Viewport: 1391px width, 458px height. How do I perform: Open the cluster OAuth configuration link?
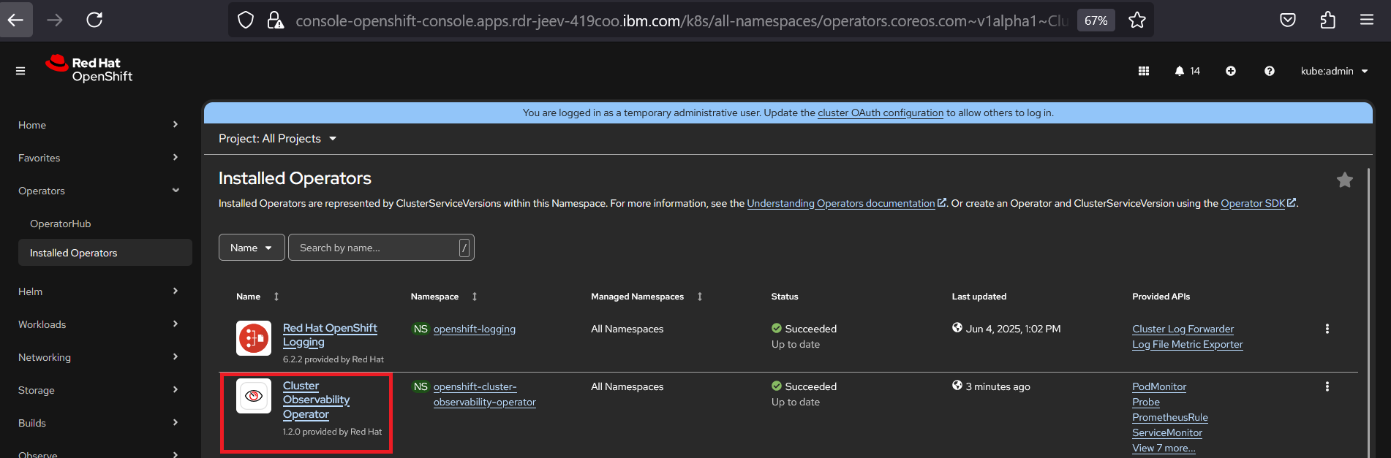pyautogui.click(x=881, y=112)
